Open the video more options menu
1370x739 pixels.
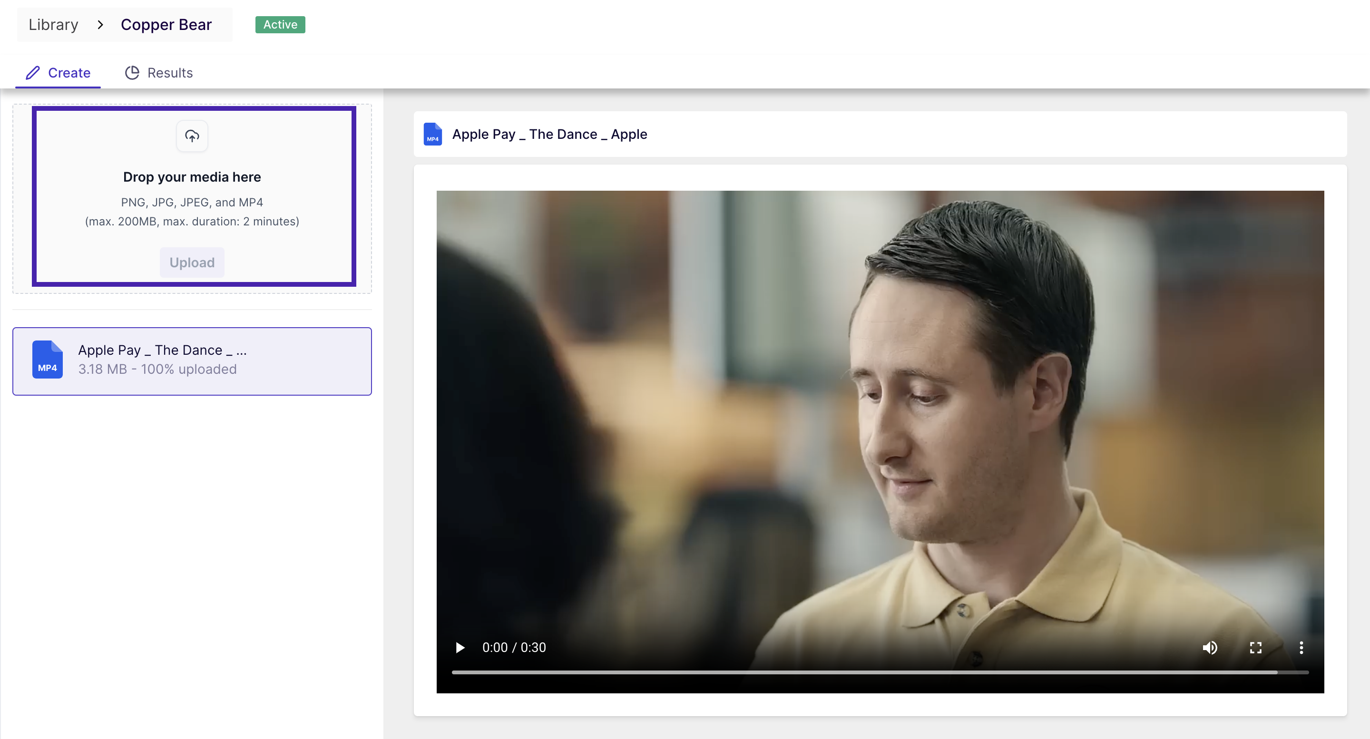tap(1301, 647)
